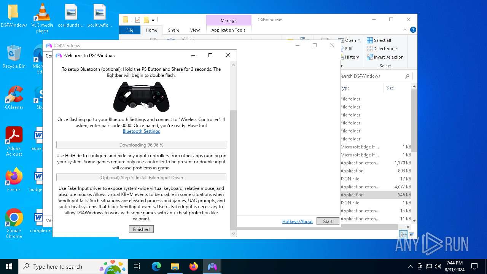The image size is (487, 274).
Task: Open the positiveflo image file on desktop
Action: [100, 16]
